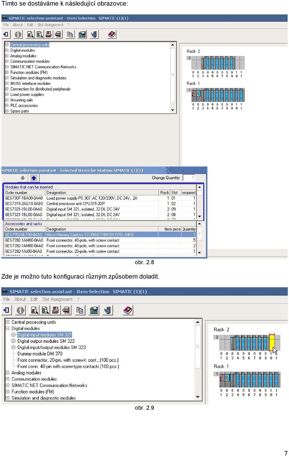Expand Mounting rails in obr. 2.8 tree
The image size is (289, 456).
click(7, 100)
